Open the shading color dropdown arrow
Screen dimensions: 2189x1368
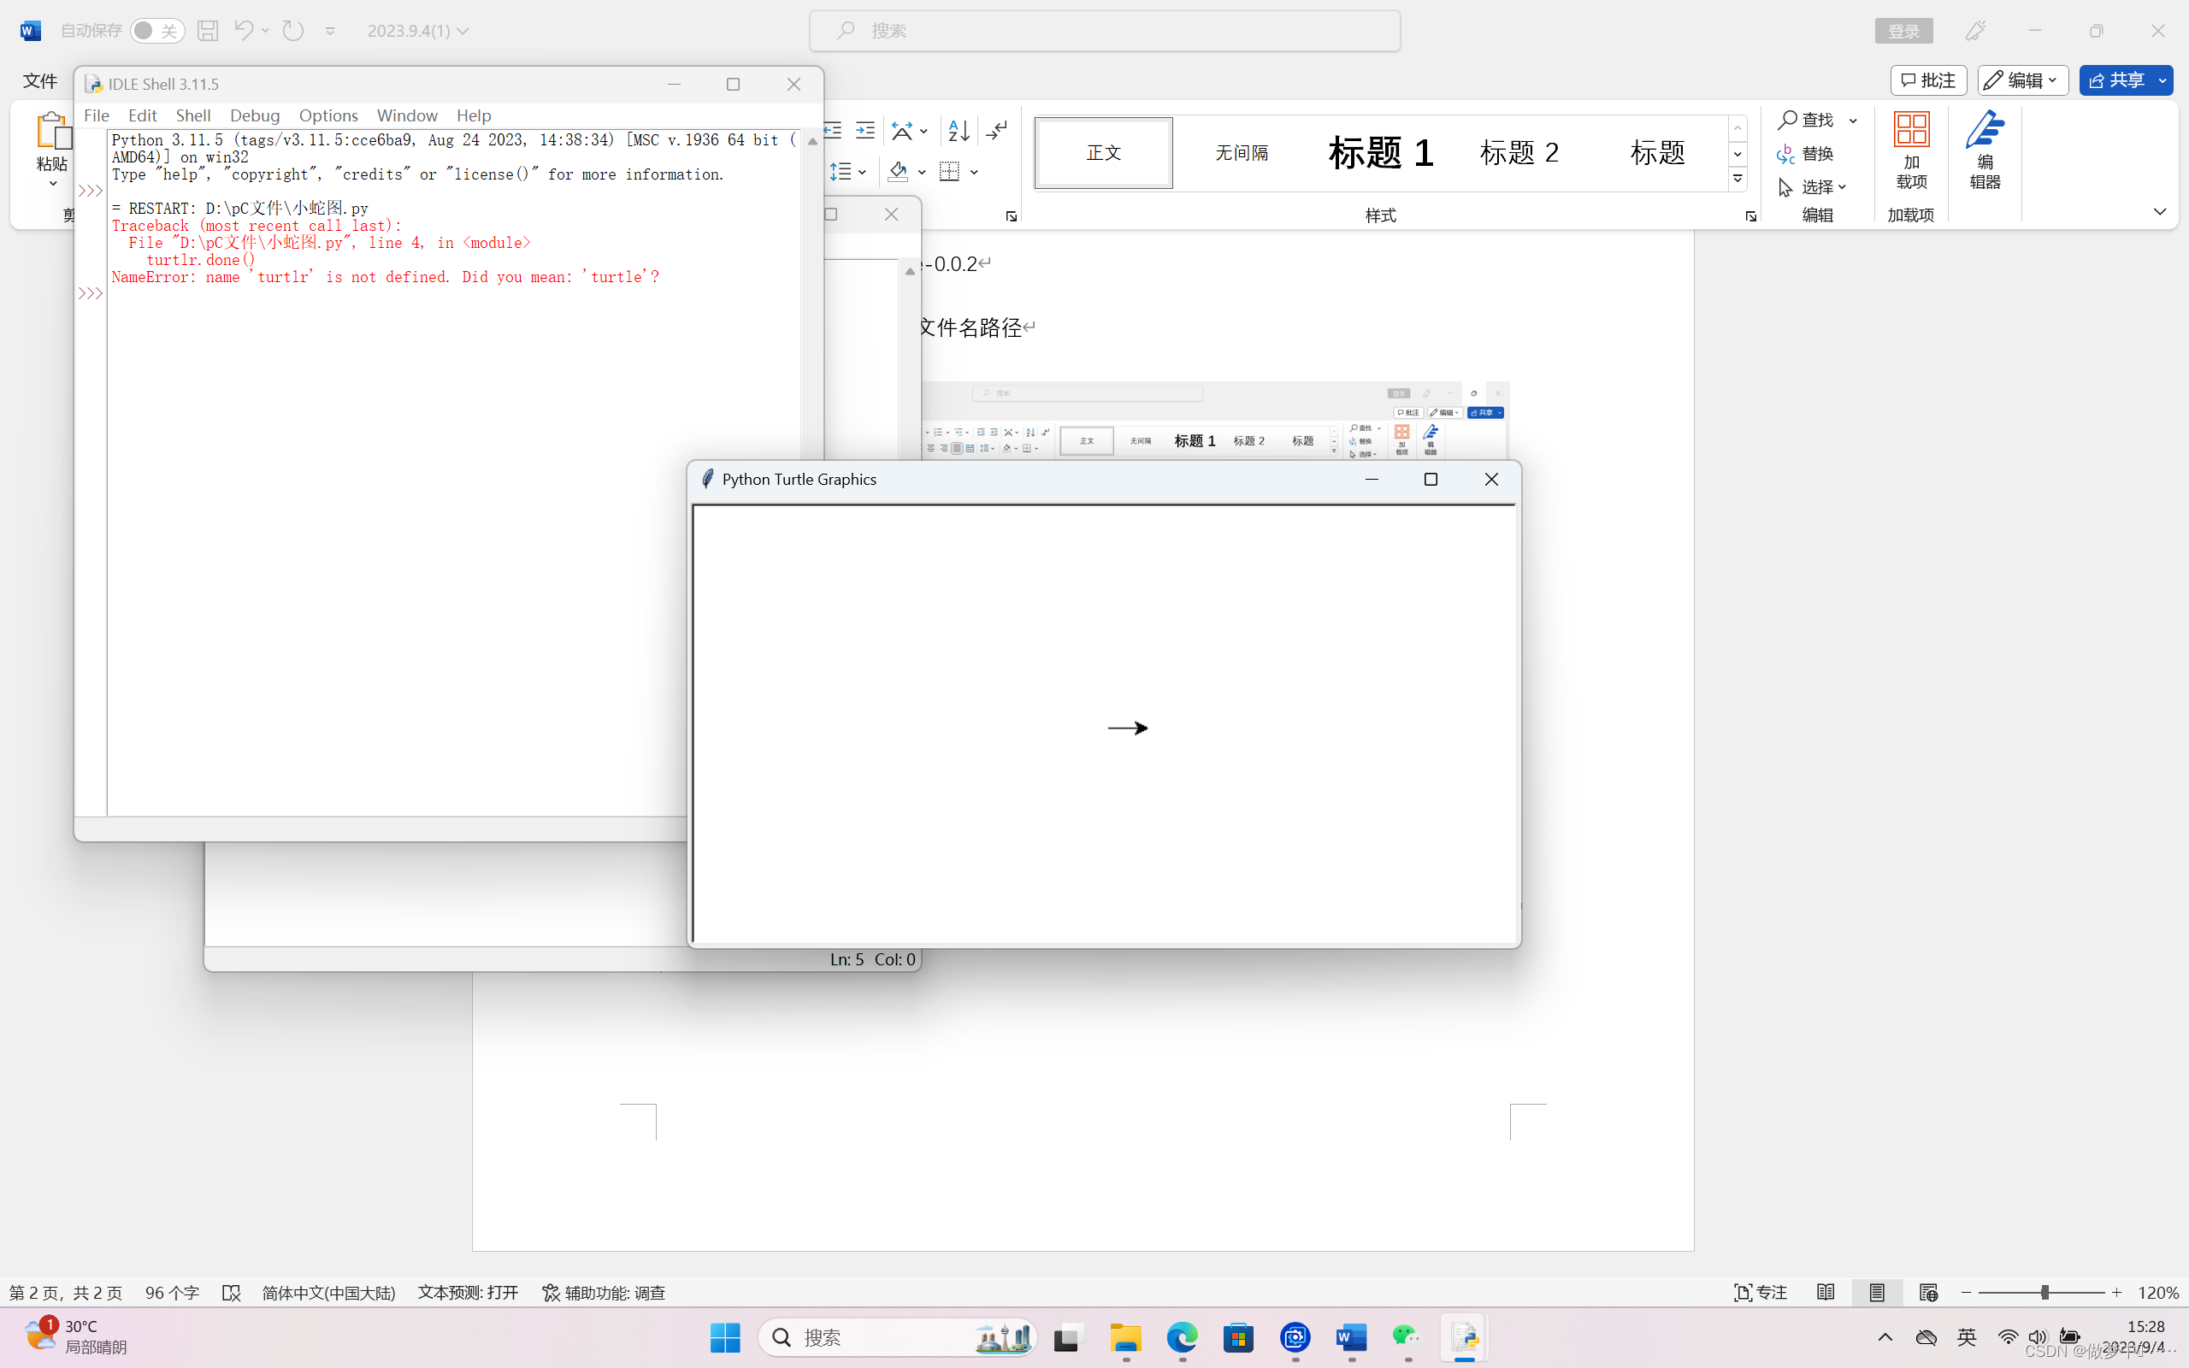click(x=922, y=172)
